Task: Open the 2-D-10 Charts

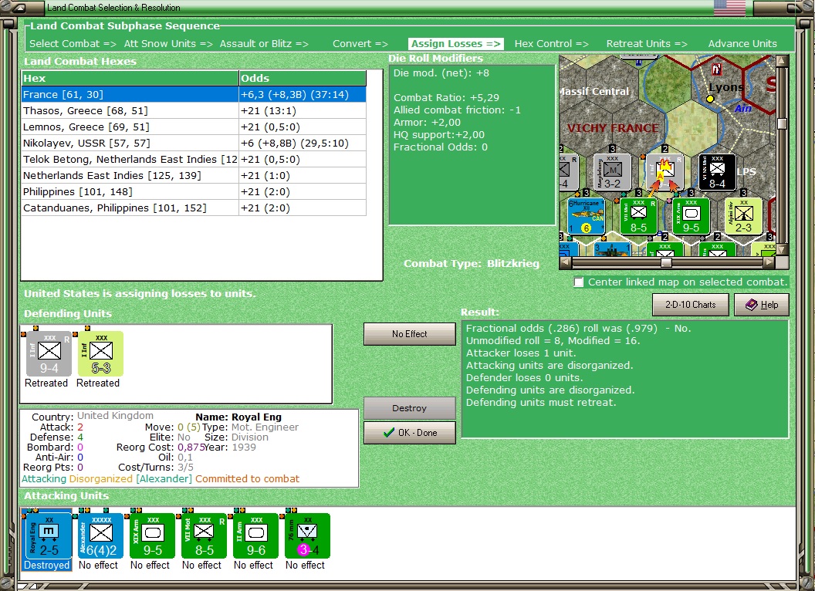Action: [x=690, y=304]
